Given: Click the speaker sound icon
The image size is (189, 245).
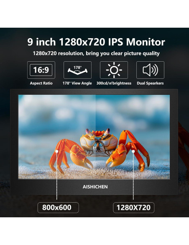Looking at the screenshot, I should pos(150,70).
